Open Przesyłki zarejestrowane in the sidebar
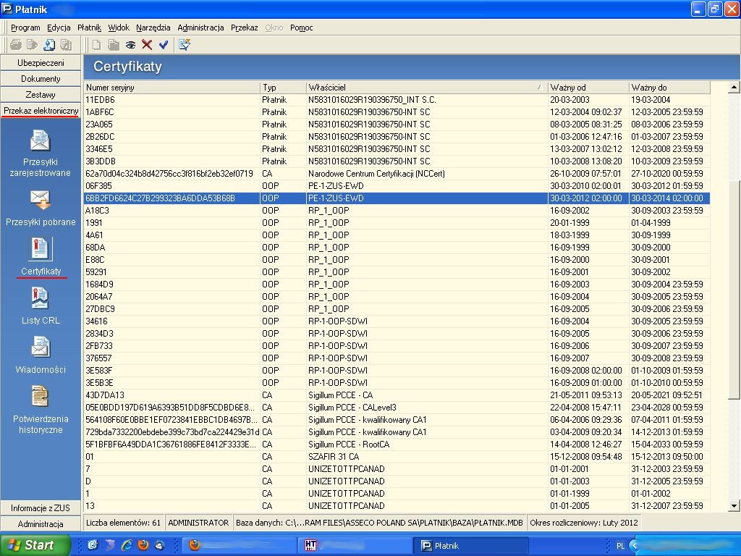This screenshot has height=556, width=741. coord(41,153)
